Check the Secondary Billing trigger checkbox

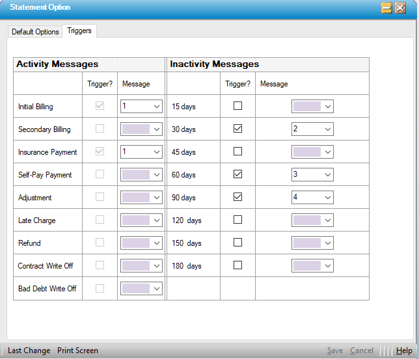coord(100,129)
